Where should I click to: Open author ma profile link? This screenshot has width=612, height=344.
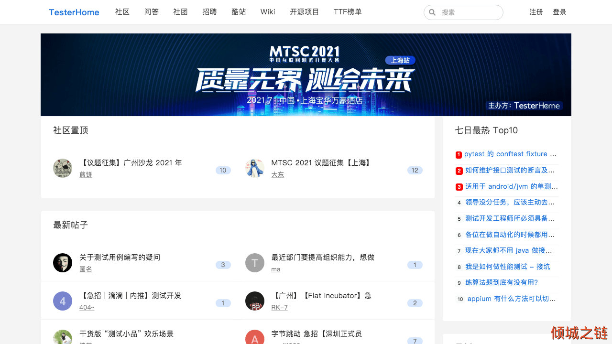(x=276, y=269)
